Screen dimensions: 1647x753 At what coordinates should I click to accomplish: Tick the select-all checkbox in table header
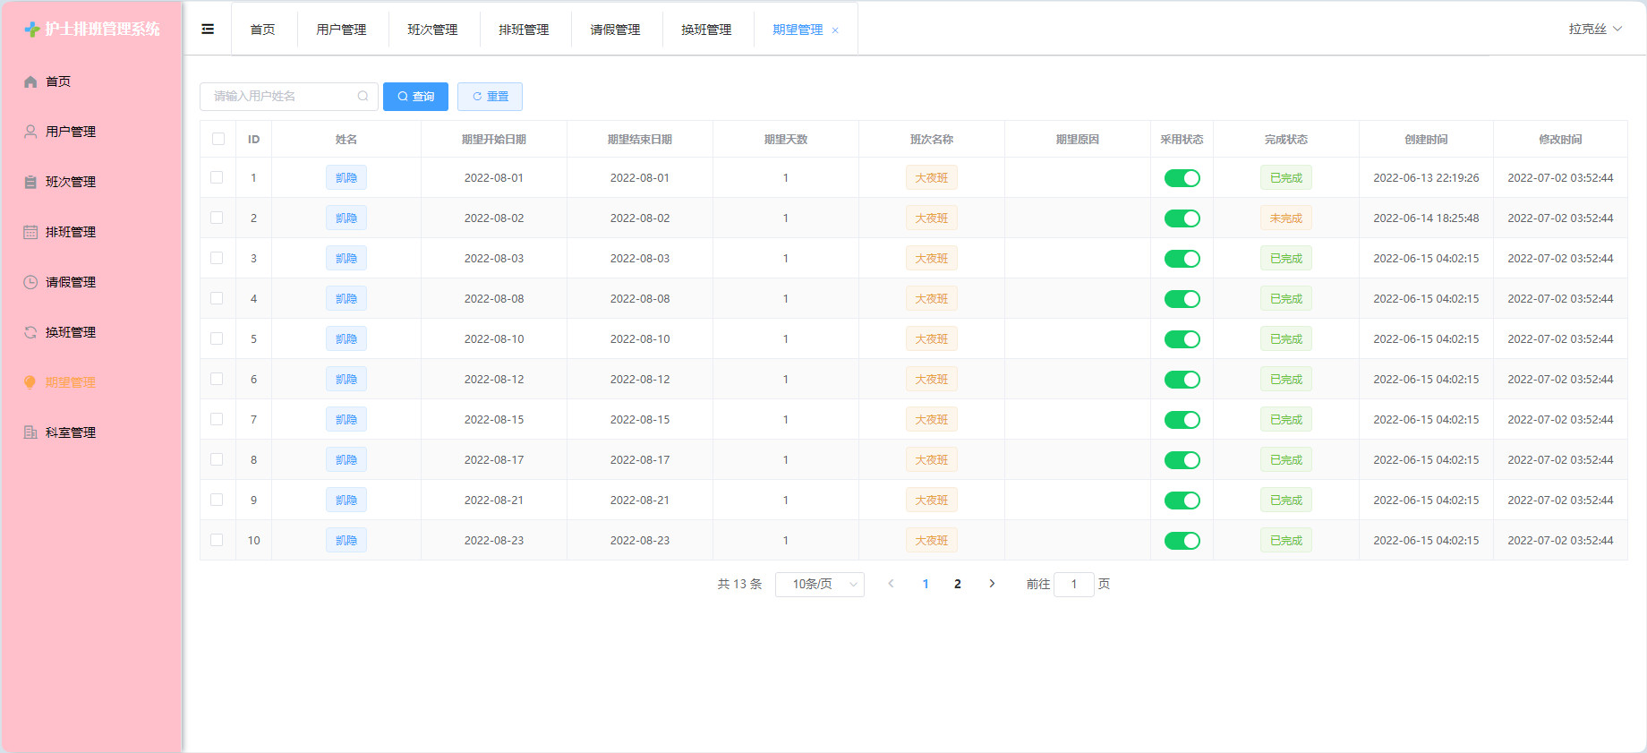218,139
